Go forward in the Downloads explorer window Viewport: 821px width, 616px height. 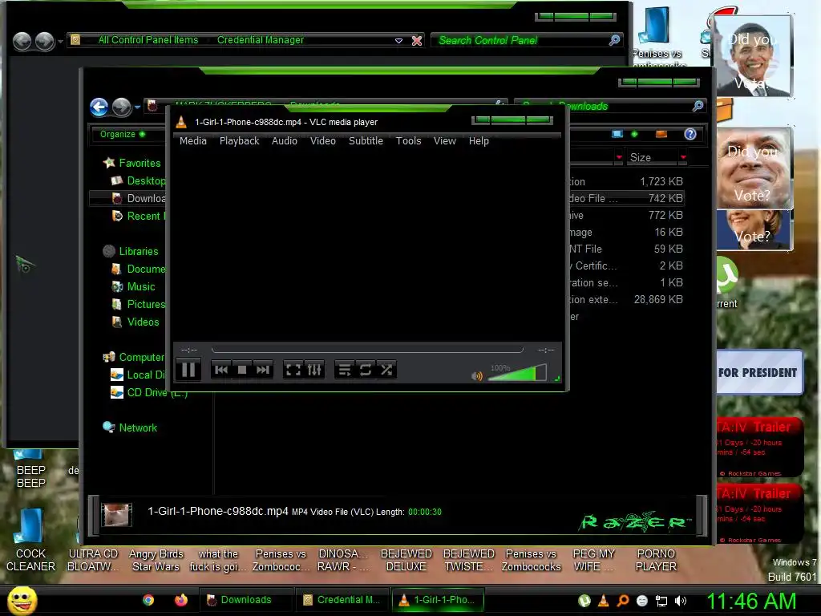click(x=122, y=107)
